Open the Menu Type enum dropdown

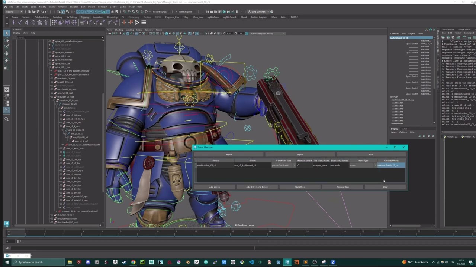[375, 165]
